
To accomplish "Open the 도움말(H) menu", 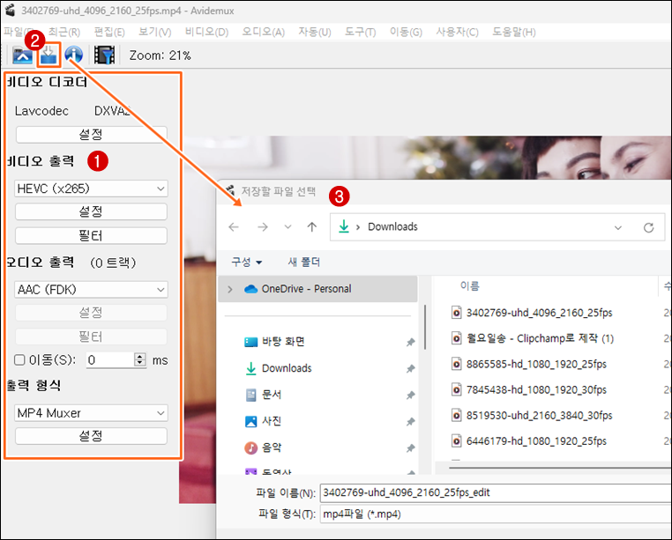I will (514, 32).
